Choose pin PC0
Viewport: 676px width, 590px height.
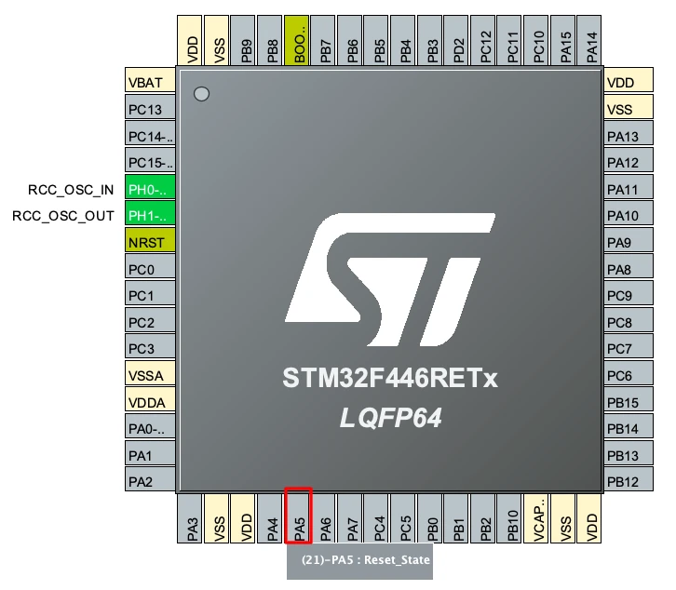click(150, 266)
